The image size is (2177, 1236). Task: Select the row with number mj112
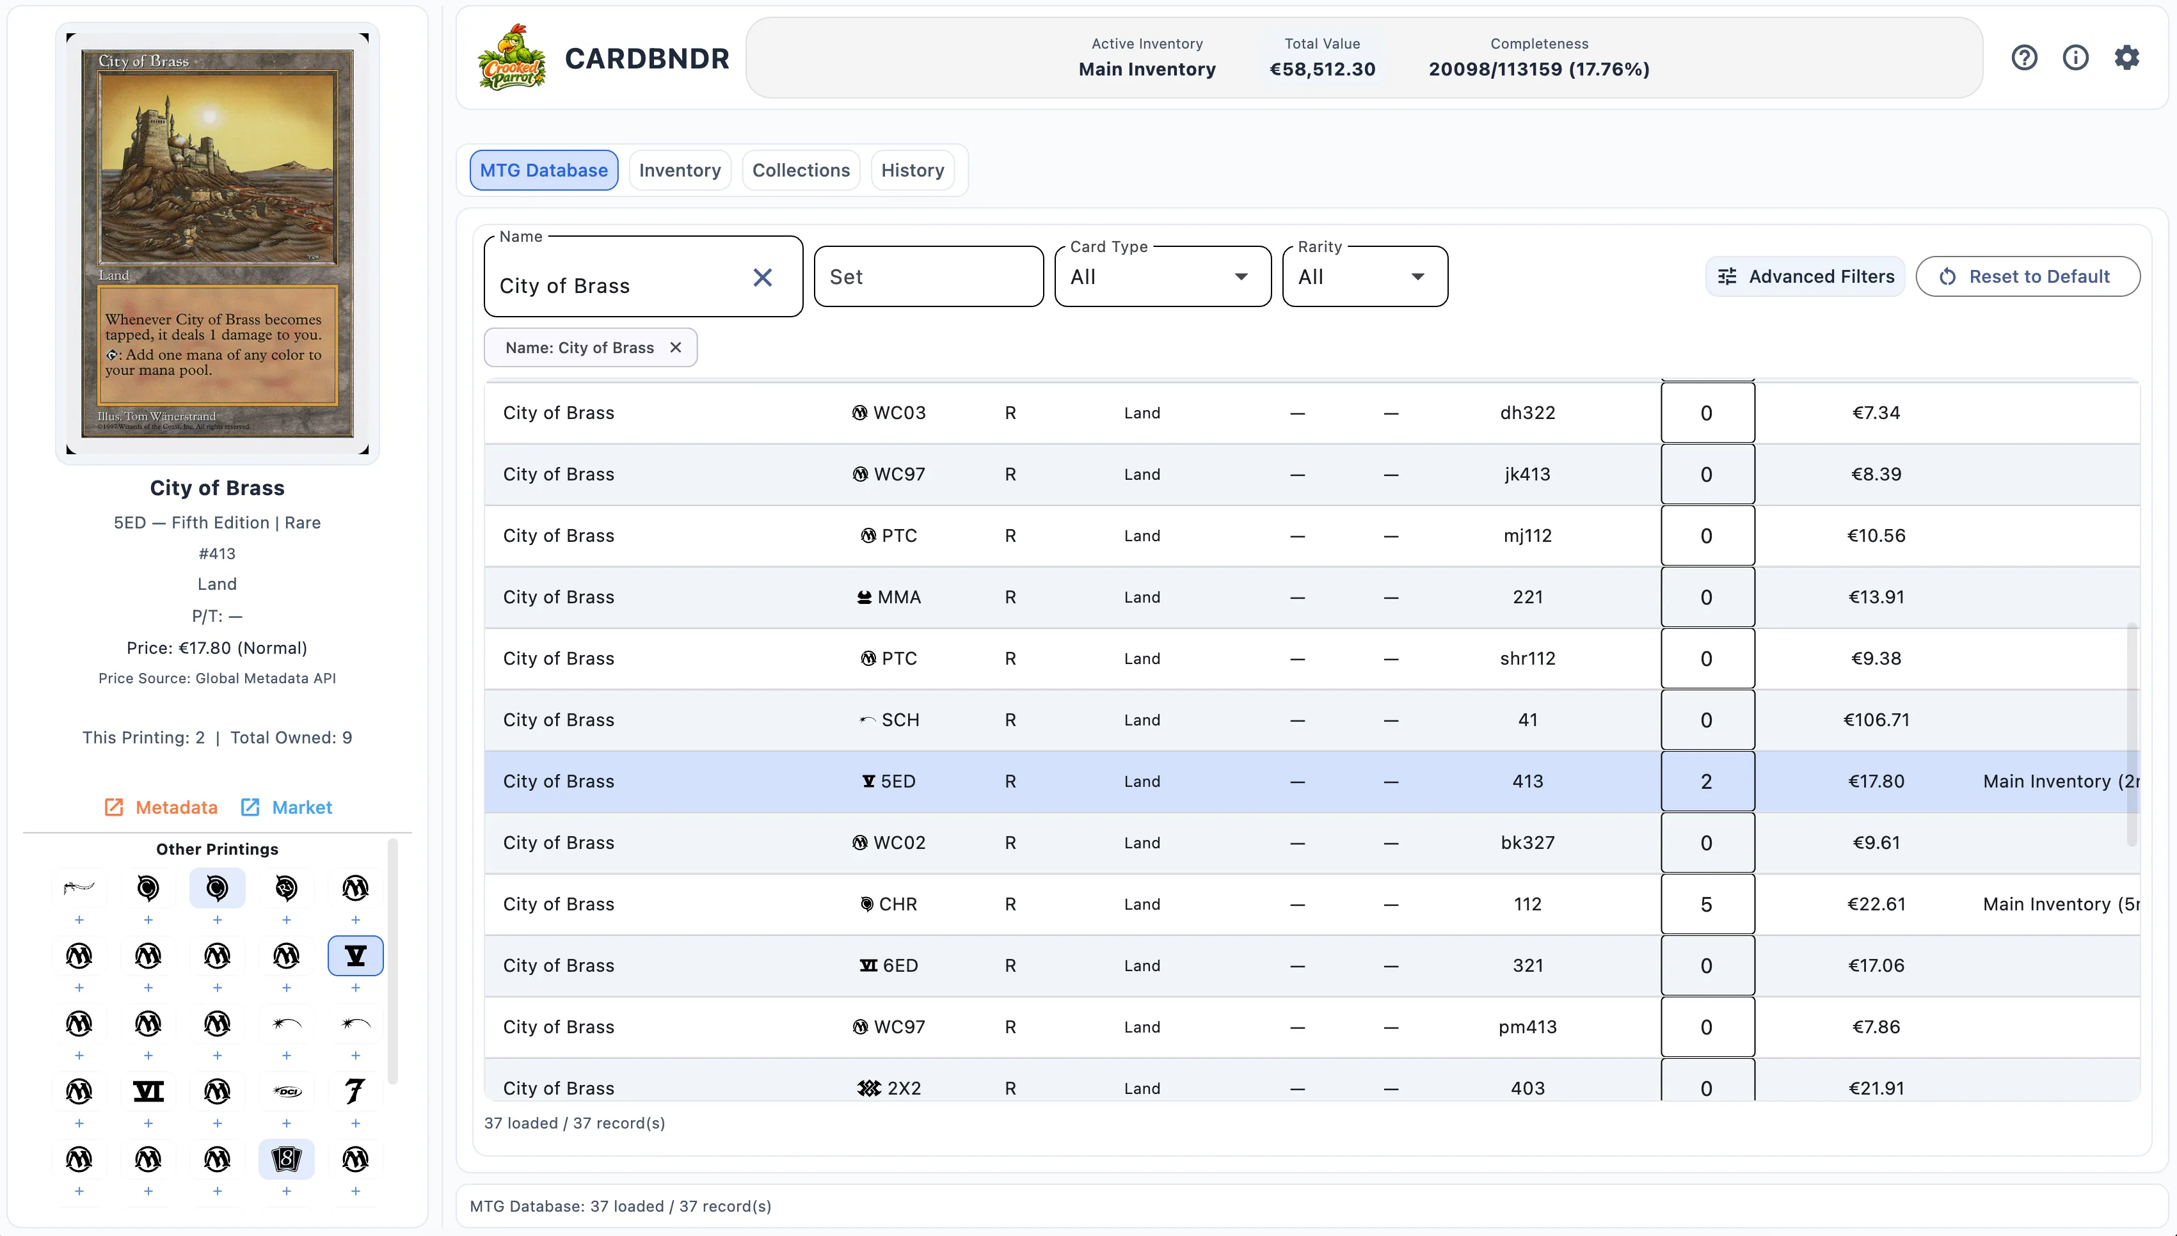pos(1312,537)
